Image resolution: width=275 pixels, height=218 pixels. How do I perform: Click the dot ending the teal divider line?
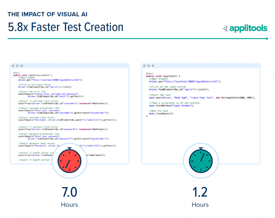[x=267, y=38]
